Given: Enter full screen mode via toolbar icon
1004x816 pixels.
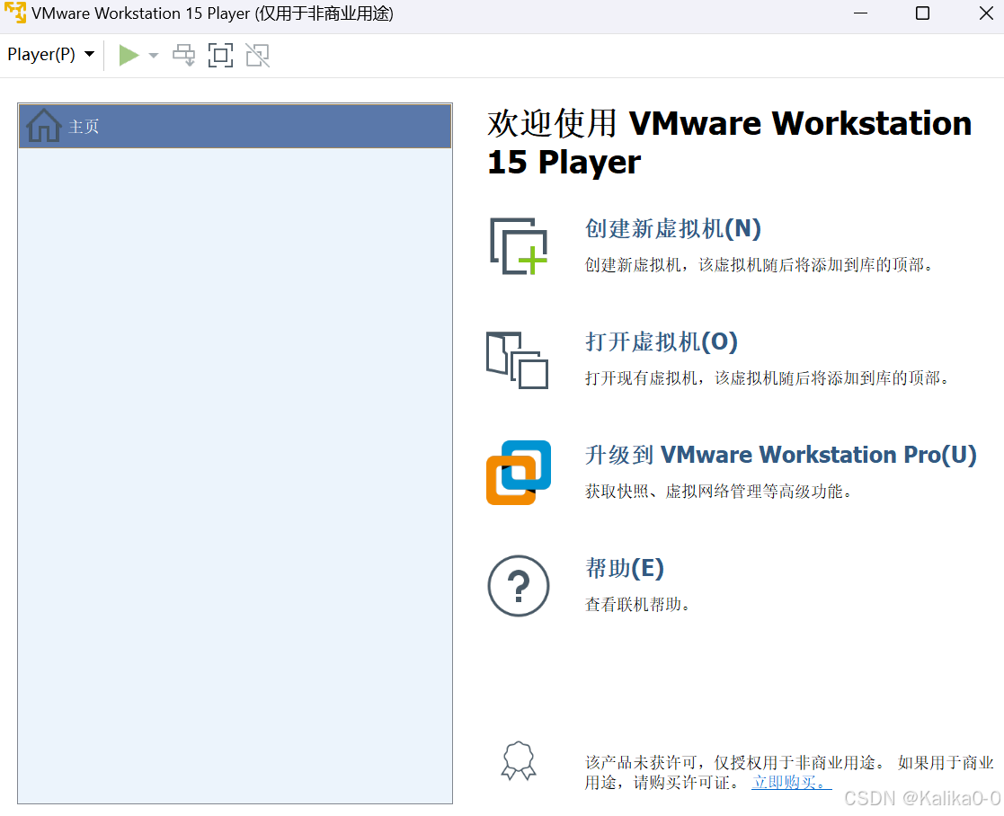Looking at the screenshot, I should (220, 55).
